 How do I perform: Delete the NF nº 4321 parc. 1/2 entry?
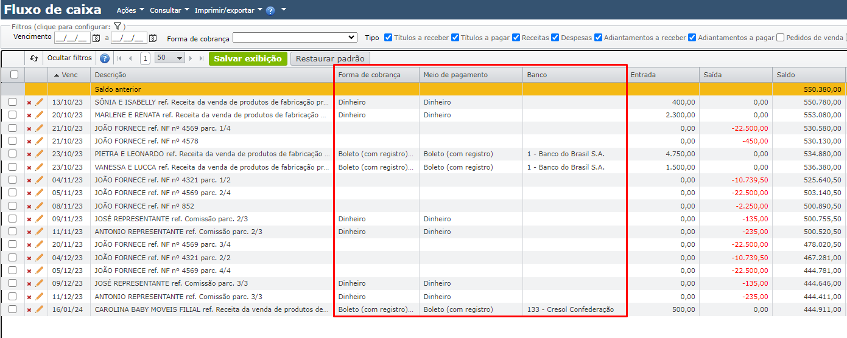click(x=29, y=180)
